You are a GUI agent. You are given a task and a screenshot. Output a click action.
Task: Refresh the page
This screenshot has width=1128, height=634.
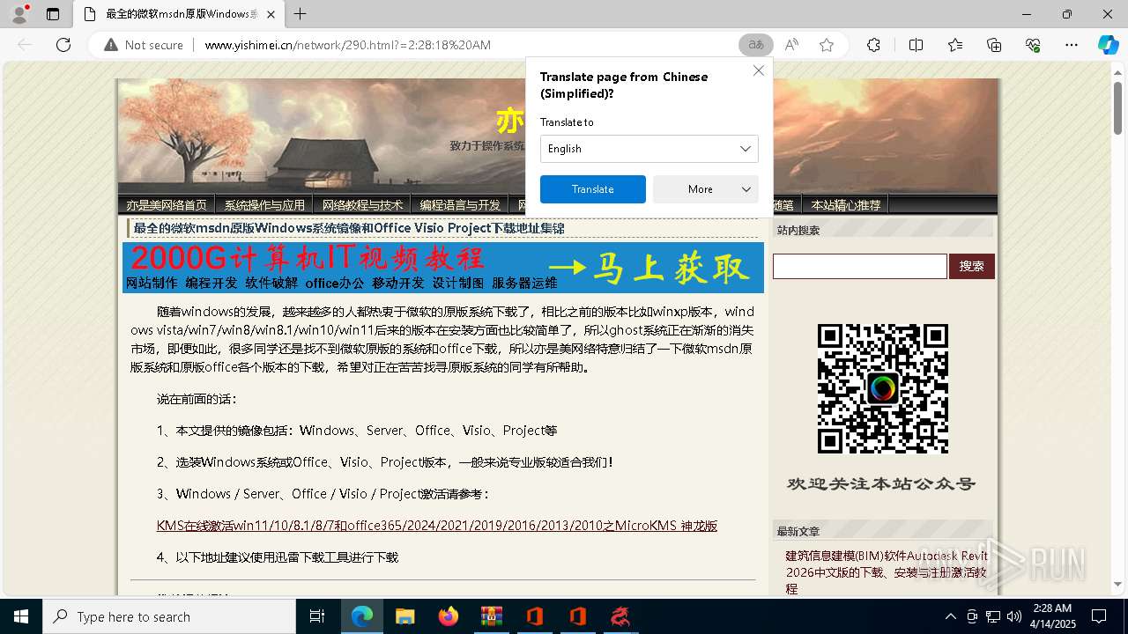click(63, 45)
